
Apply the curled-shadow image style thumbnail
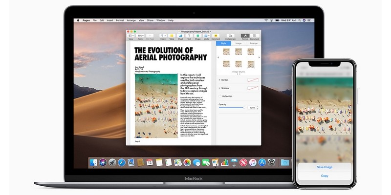pyautogui.click(x=251, y=64)
